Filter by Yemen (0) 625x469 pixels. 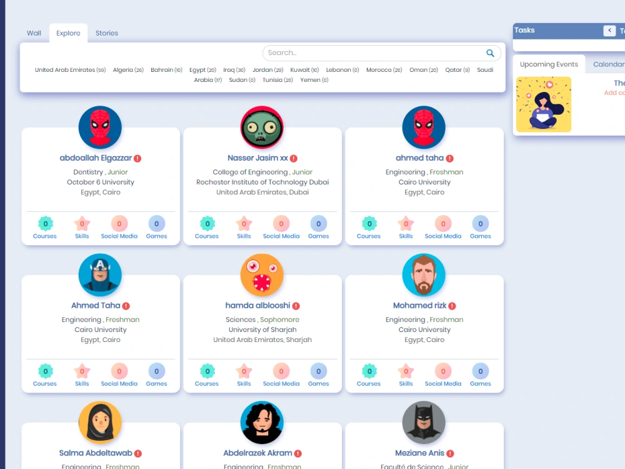(314, 80)
